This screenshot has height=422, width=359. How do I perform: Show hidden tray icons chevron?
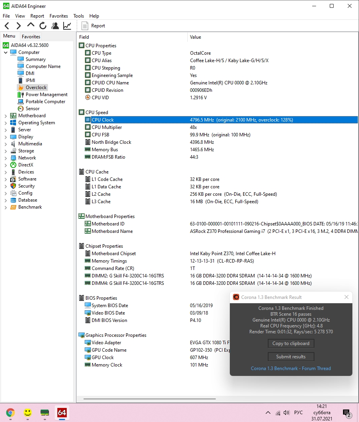268,413
